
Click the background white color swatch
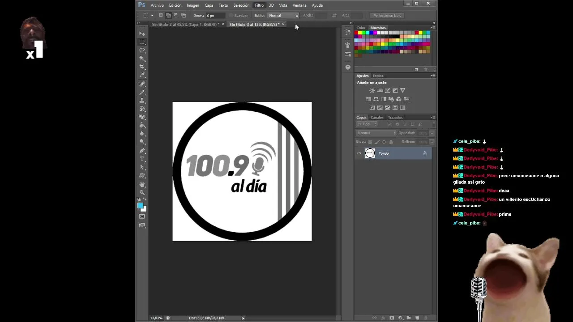tap(145, 209)
